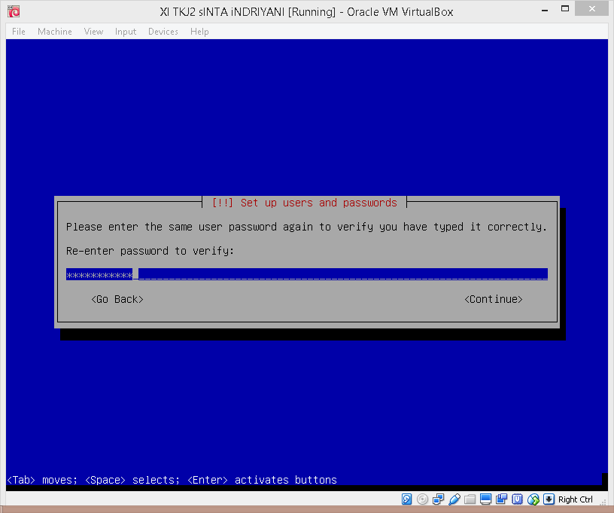
Task: Open the Help menu
Action: 199,32
